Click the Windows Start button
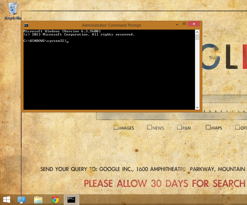 pyautogui.click(x=6, y=199)
